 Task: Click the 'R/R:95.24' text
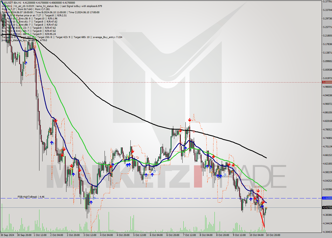click(x=50, y=34)
